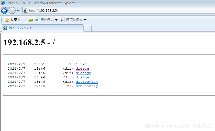Click the <dir> label beside disige

(68, 77)
